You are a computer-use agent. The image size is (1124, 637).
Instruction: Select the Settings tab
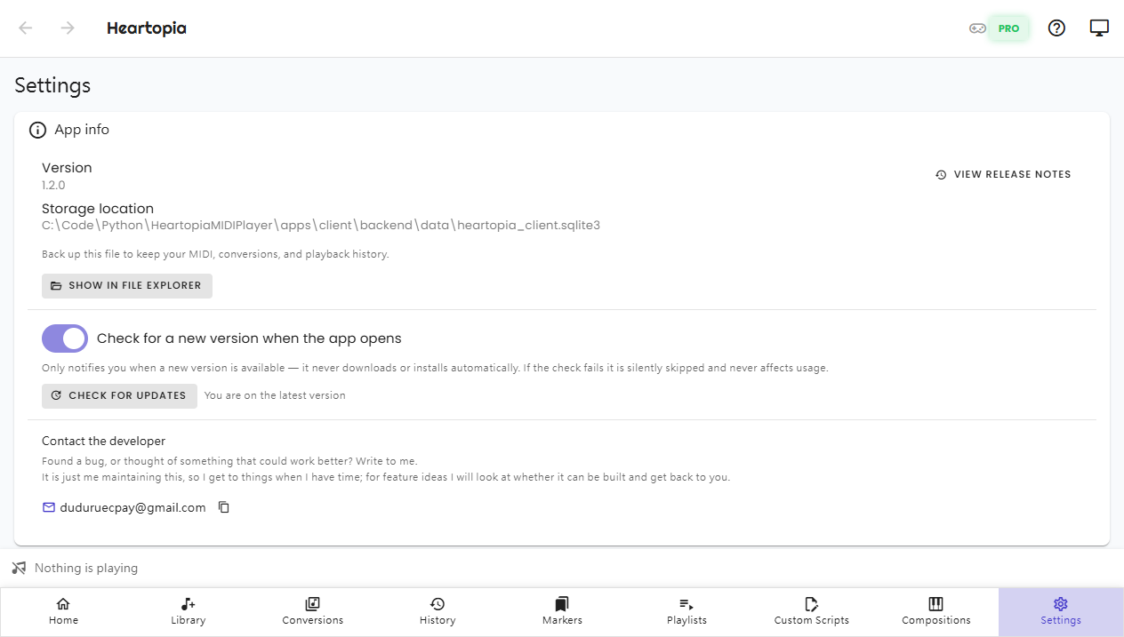pyautogui.click(x=1061, y=612)
